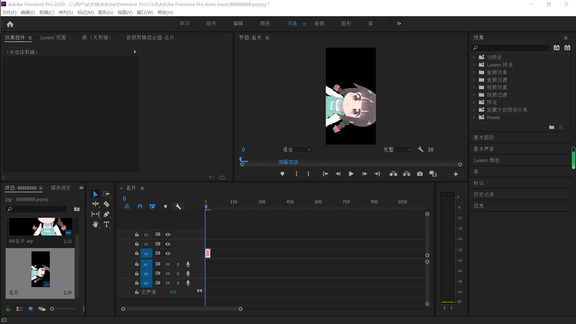The width and height of the screenshot is (576, 324).
Task: Click Mark Out bracket in program monitor
Action: tap(308, 174)
